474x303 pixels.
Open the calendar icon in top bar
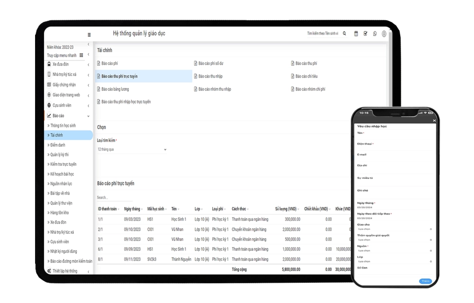pos(356,34)
